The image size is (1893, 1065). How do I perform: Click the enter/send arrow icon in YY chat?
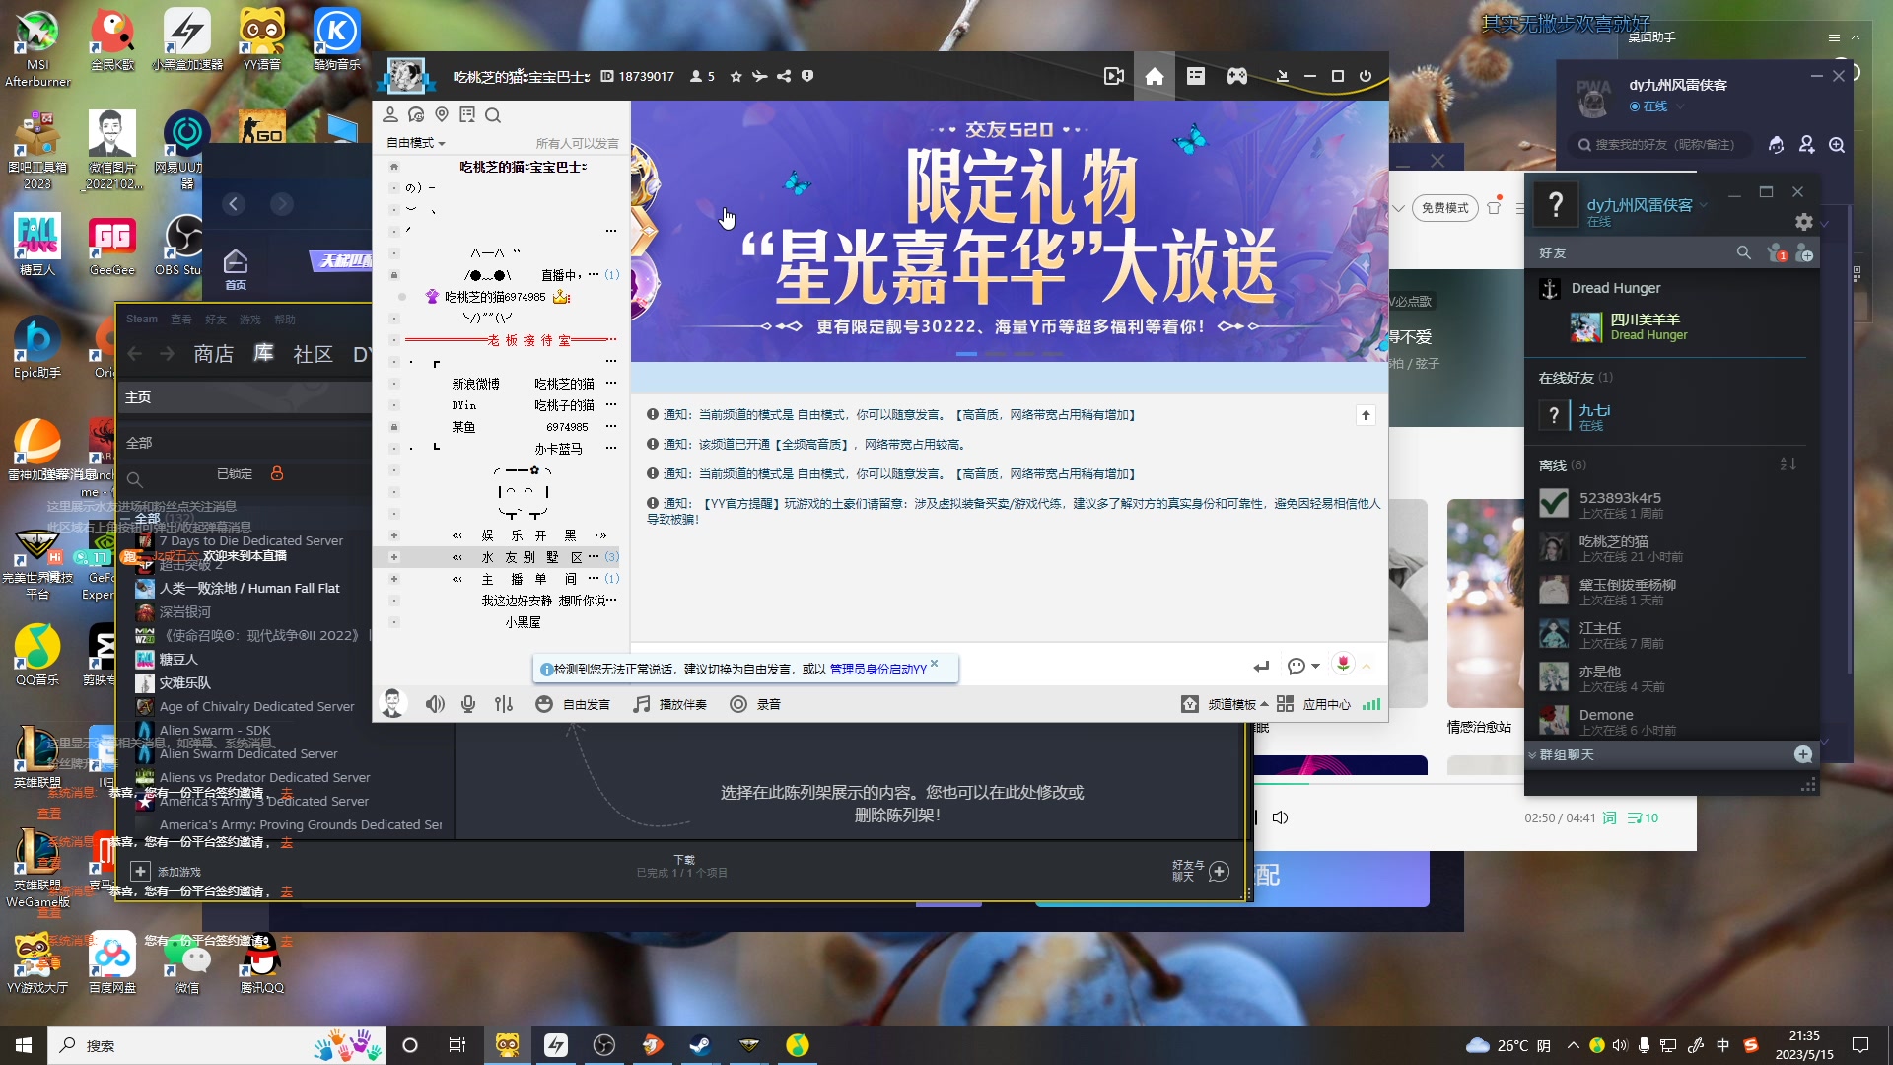1261,667
